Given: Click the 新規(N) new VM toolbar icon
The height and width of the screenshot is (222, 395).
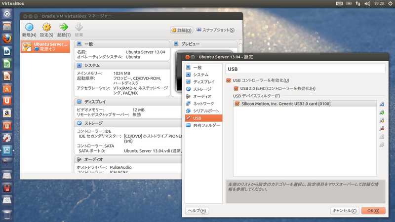Looking at the screenshot, I should click(29, 30).
